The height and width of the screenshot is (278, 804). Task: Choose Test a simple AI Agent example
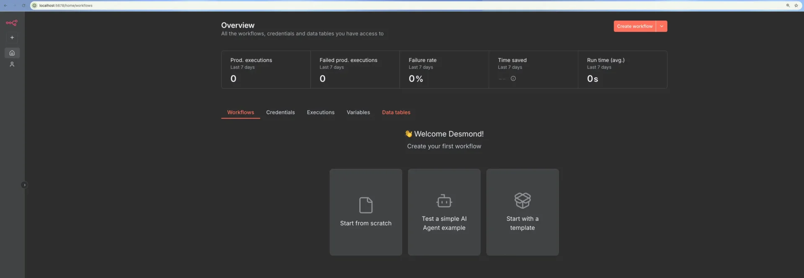click(x=444, y=212)
